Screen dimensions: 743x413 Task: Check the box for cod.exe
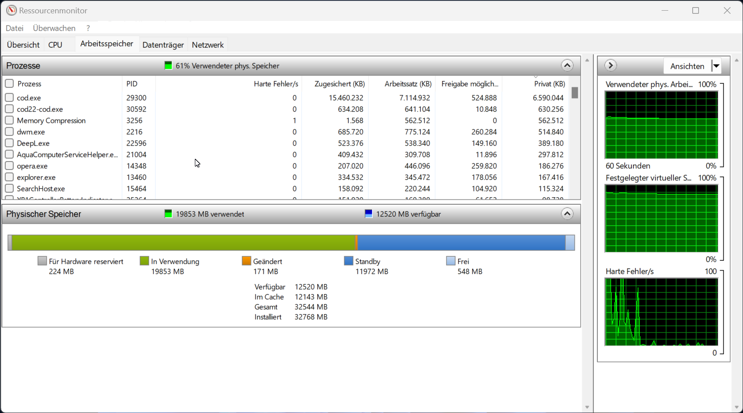click(x=9, y=97)
